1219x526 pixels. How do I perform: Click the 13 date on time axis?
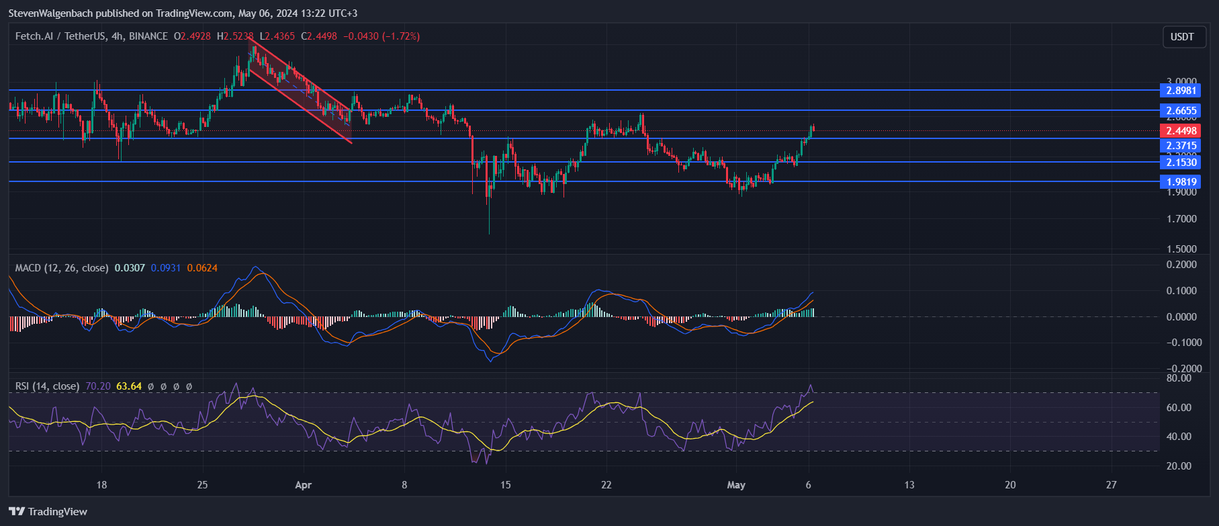click(909, 485)
